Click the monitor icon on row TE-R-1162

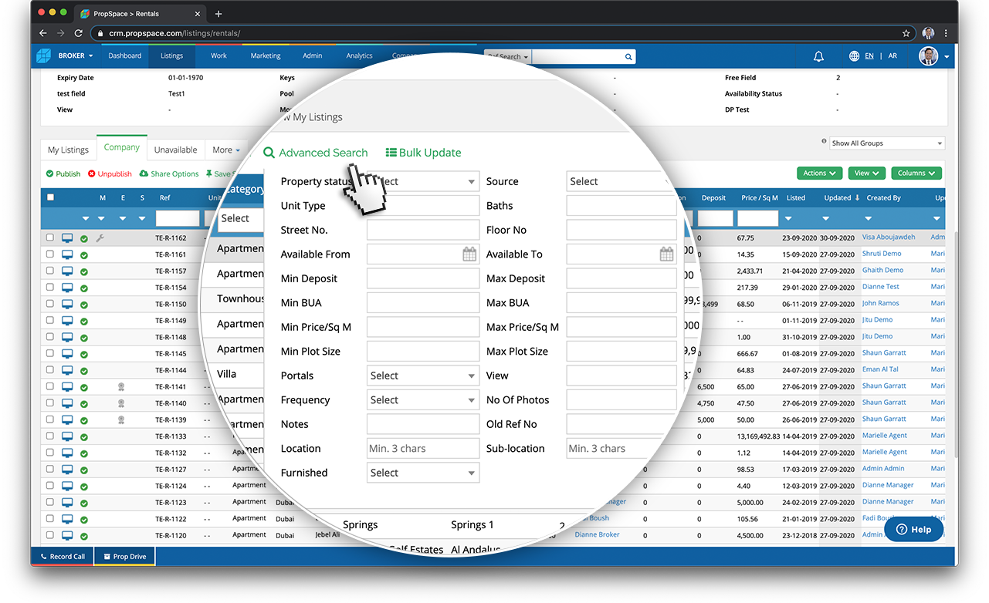67,238
